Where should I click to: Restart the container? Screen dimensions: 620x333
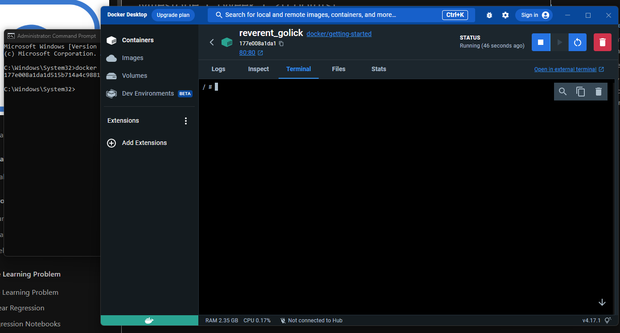point(577,42)
